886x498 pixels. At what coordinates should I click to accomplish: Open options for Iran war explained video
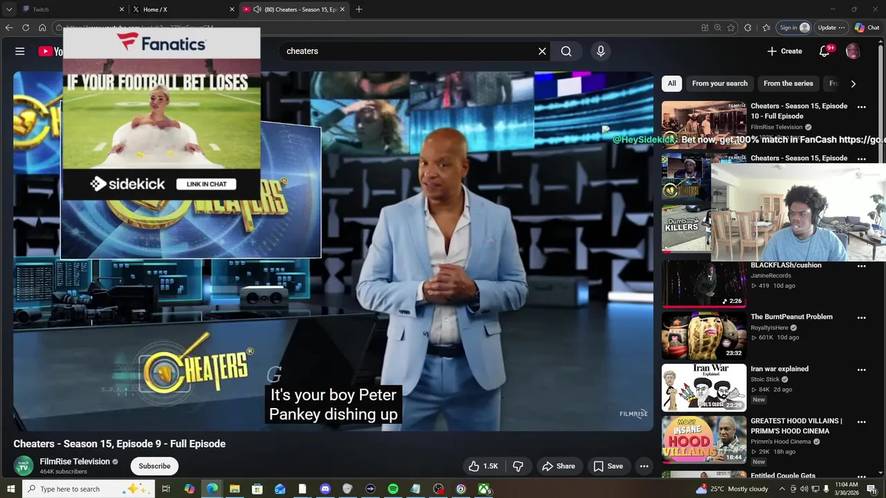pyautogui.click(x=862, y=370)
